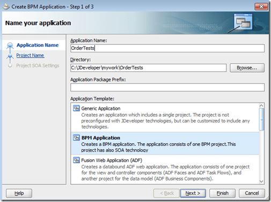Click the BPM Application description text
The height and width of the screenshot is (202, 271).
[158, 147]
